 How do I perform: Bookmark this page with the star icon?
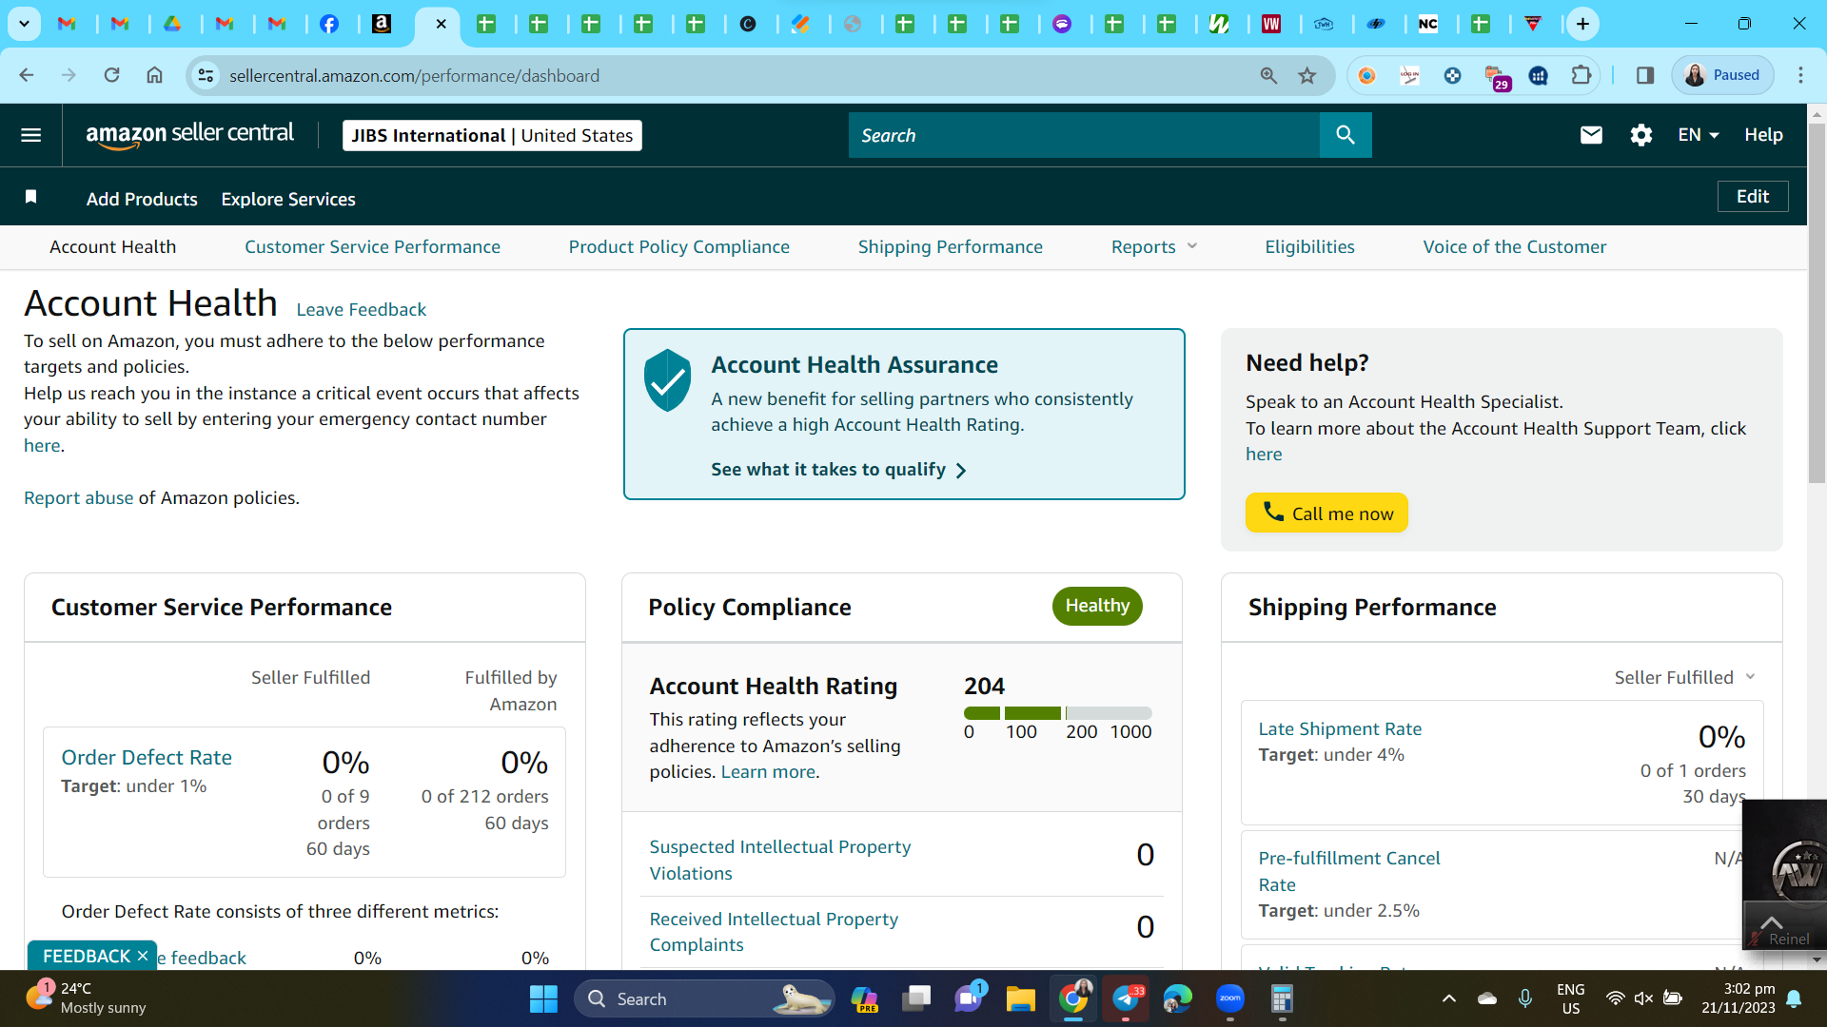click(x=1307, y=75)
